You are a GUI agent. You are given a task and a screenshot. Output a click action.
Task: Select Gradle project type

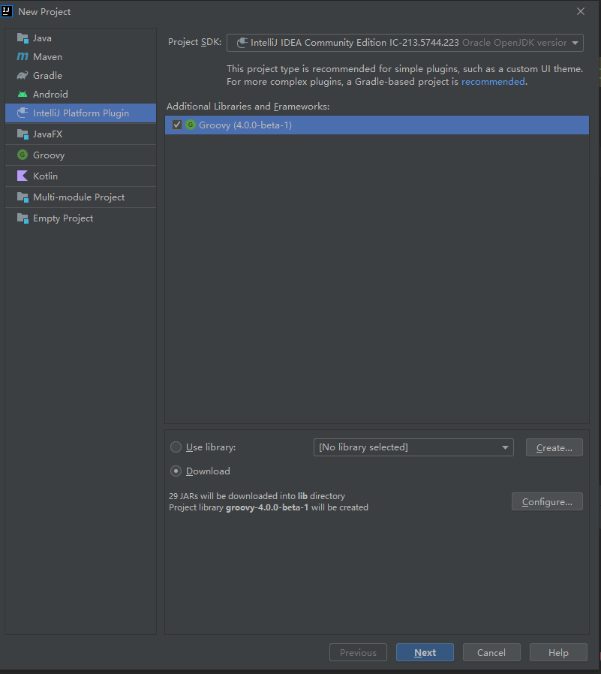80,76
